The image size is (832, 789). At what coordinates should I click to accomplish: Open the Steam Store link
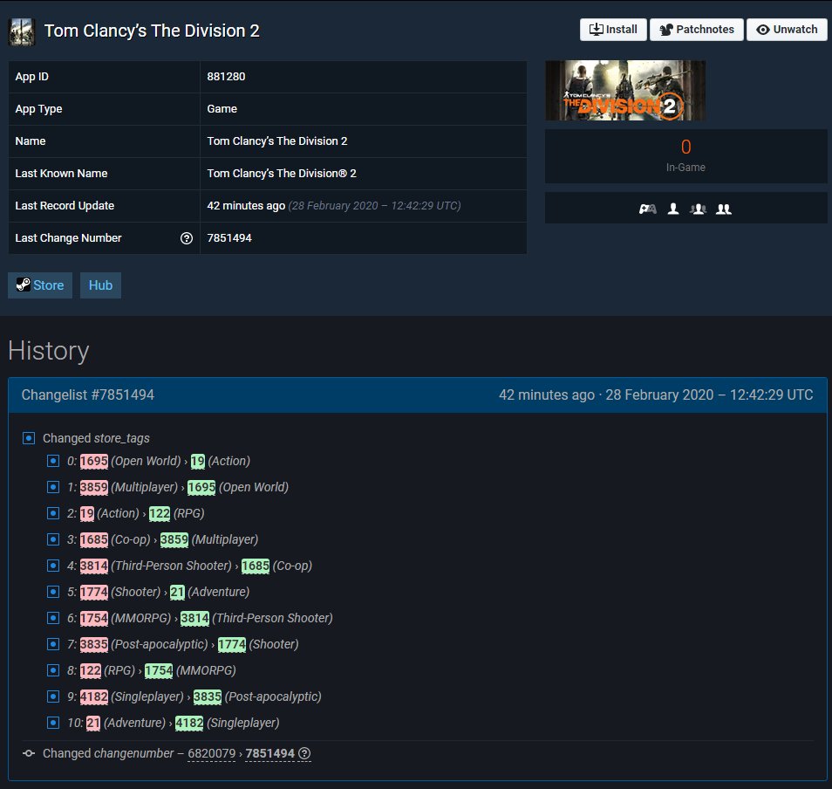point(40,285)
